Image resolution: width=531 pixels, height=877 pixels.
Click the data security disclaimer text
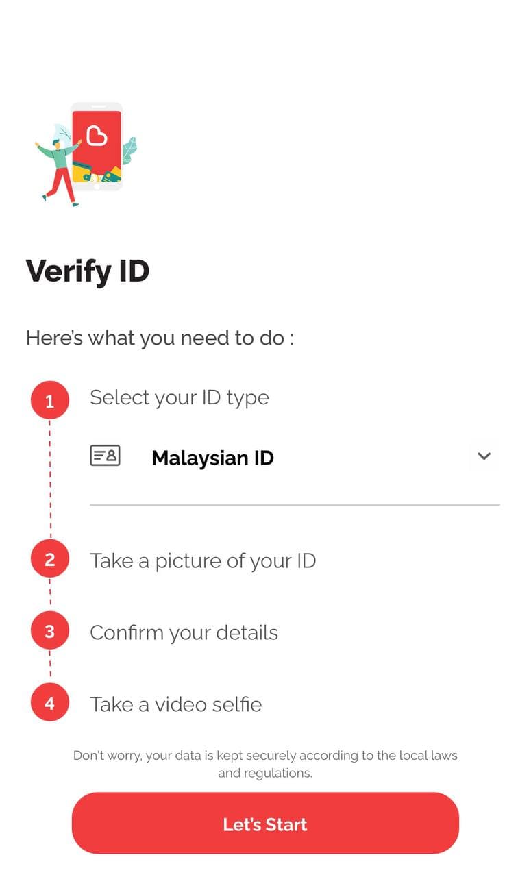(265, 764)
